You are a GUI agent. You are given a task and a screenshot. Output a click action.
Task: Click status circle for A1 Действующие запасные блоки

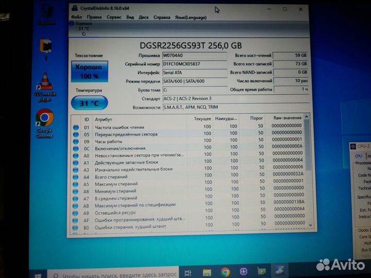[x=75, y=163]
